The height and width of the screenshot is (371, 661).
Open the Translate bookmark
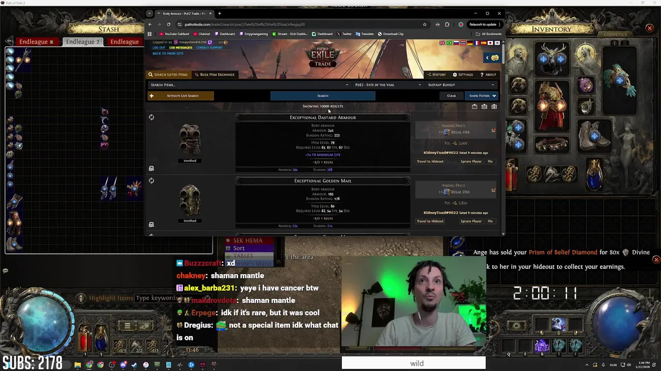[365, 34]
